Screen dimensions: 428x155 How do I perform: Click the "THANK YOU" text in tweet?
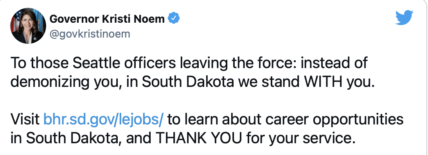(199, 138)
